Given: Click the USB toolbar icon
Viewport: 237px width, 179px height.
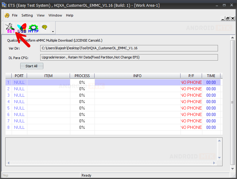Looking at the screenshot, I should (22, 28).
